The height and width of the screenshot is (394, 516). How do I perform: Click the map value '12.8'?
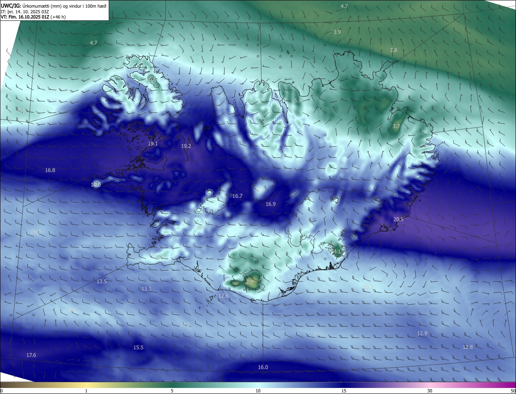[x=468, y=347]
